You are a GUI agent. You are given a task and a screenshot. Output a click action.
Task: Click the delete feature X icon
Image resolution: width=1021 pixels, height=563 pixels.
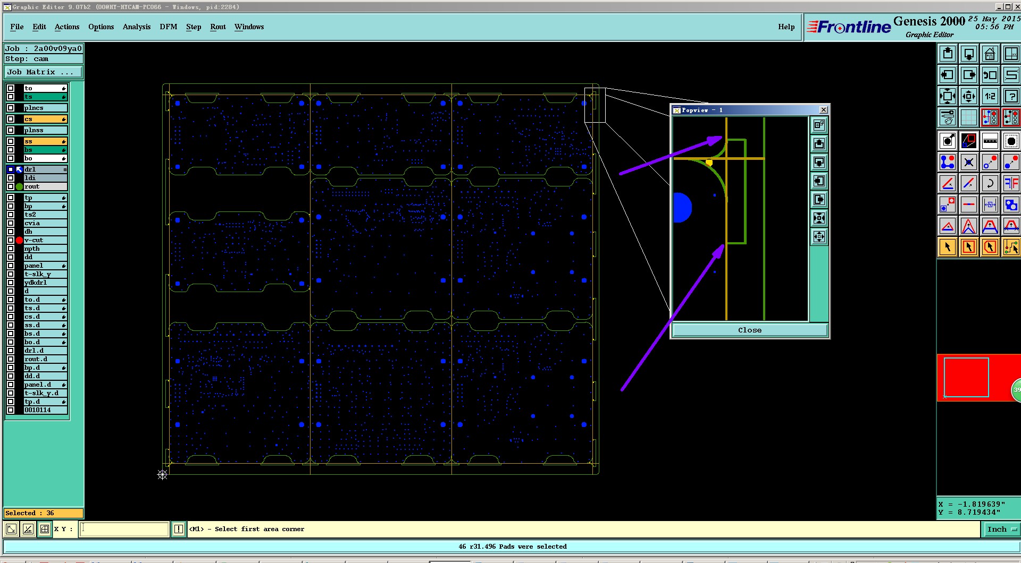coord(969,162)
